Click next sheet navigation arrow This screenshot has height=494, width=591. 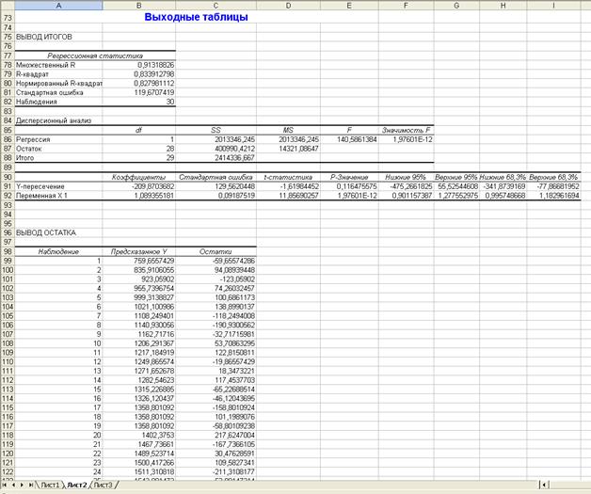(x=22, y=486)
